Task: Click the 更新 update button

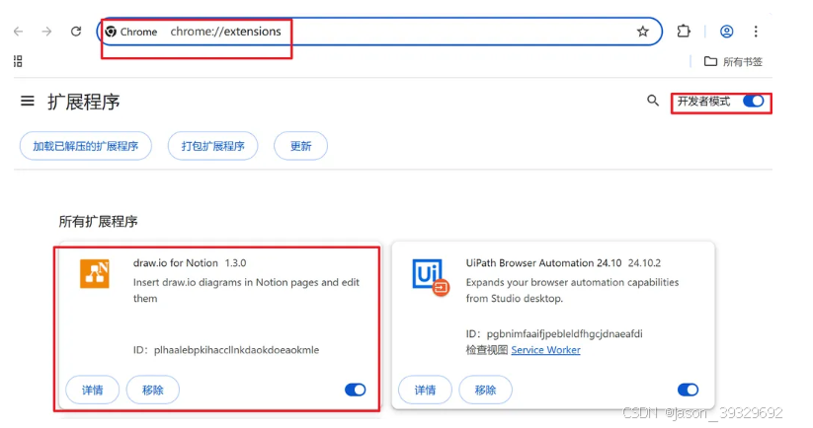Action: (x=300, y=146)
